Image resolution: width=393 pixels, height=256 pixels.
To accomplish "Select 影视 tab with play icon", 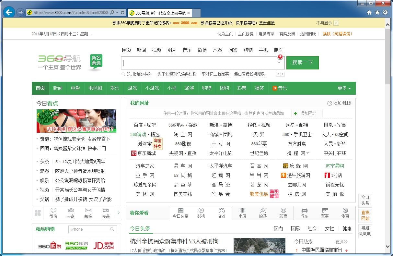I will pyautogui.click(x=201, y=213).
